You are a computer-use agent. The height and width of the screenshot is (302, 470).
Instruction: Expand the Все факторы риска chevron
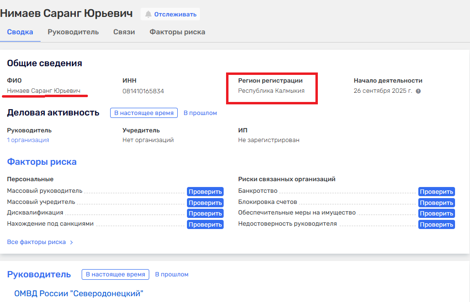(71, 242)
